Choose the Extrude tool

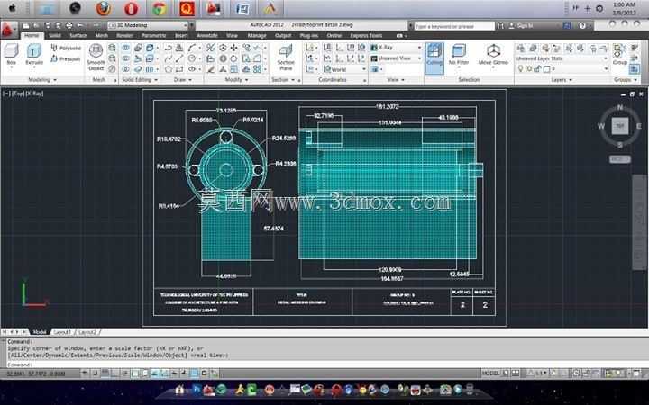34,55
